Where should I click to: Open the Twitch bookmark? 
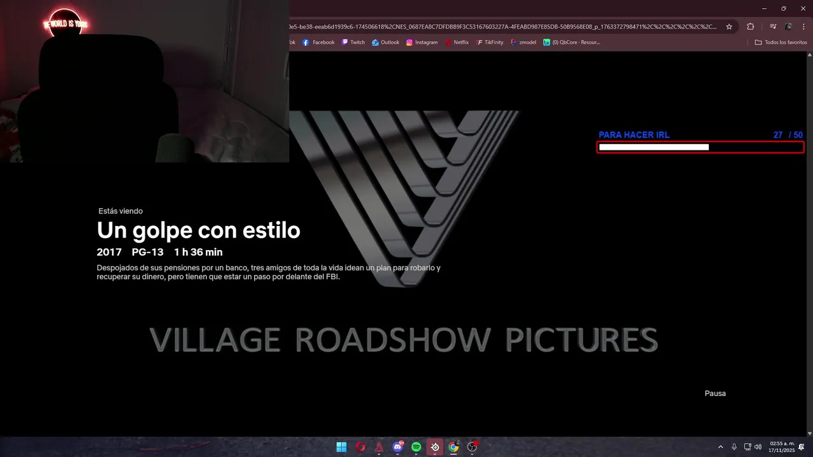click(x=353, y=43)
